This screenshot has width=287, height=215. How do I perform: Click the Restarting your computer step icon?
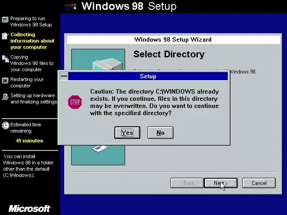pyautogui.click(x=5, y=81)
